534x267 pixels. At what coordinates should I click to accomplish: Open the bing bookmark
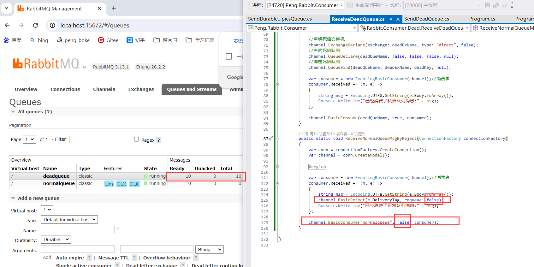pos(39,40)
